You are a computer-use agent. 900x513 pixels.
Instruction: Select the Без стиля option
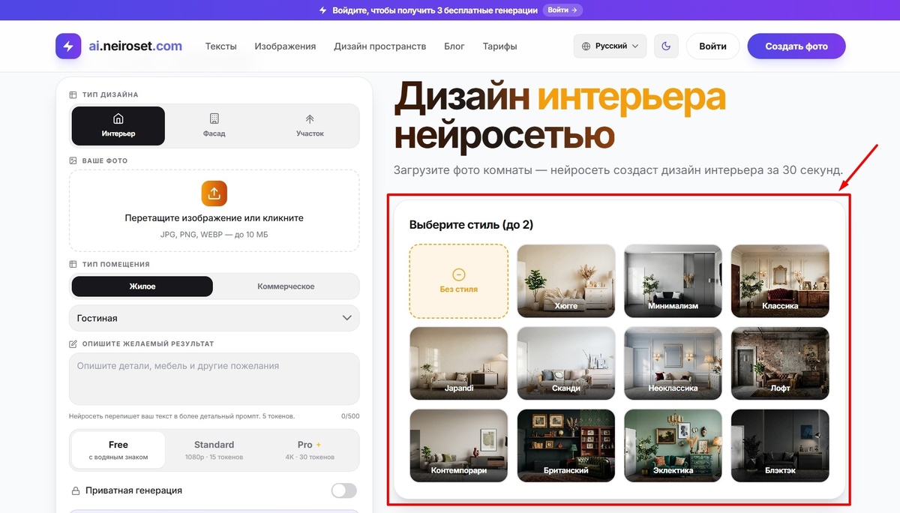(x=459, y=281)
